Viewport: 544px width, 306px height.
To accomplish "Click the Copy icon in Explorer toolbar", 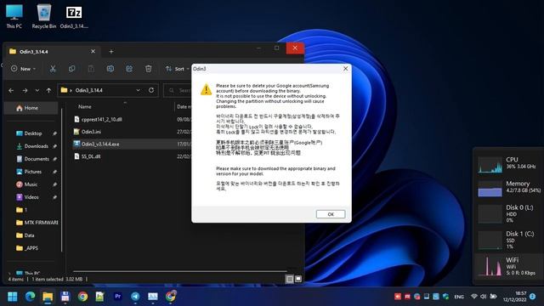I will click(71, 69).
